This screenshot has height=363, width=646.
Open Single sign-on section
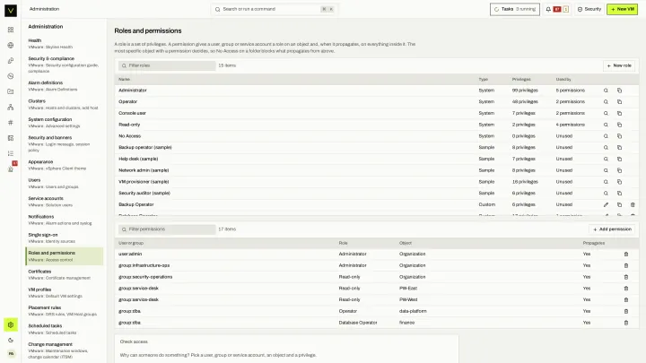65,238
